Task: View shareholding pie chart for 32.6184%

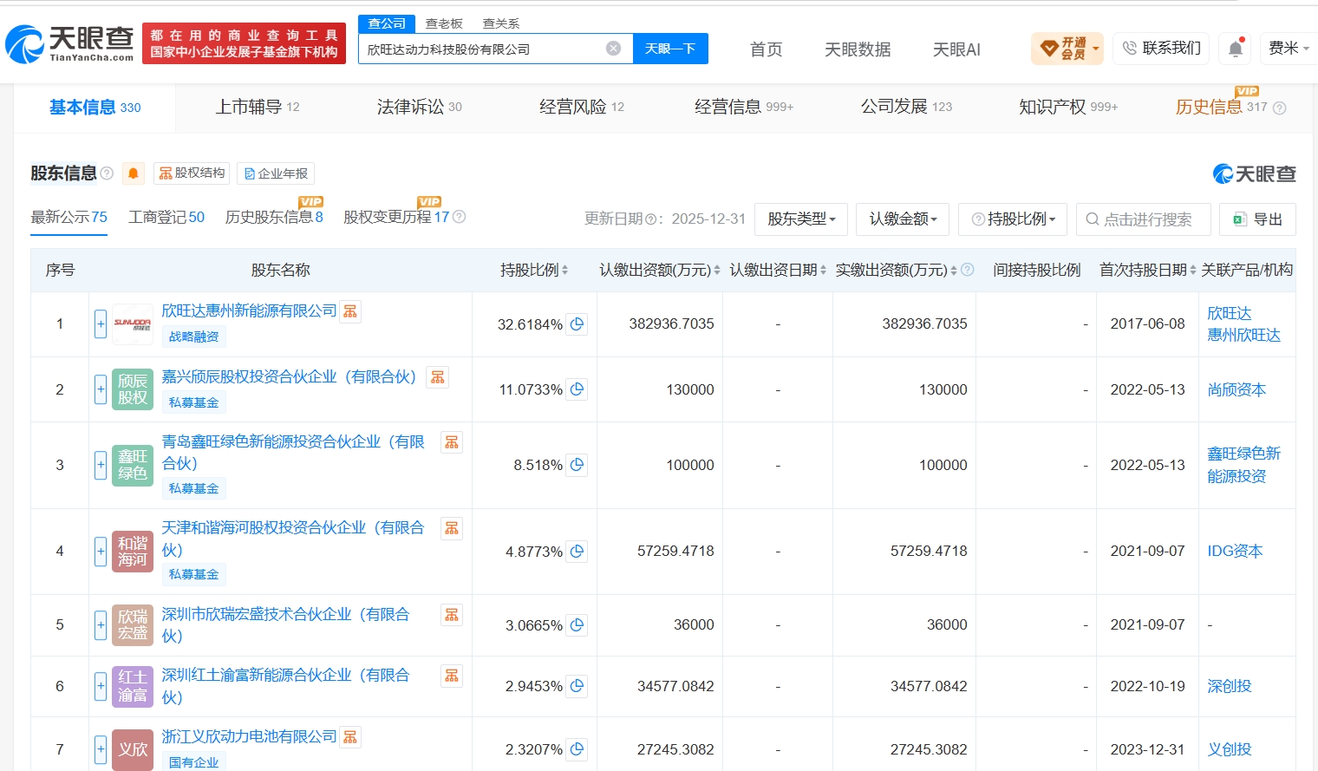Action: pyautogui.click(x=577, y=323)
